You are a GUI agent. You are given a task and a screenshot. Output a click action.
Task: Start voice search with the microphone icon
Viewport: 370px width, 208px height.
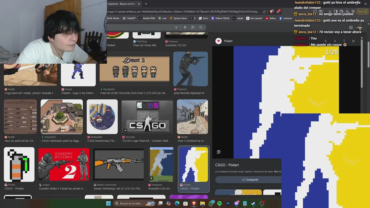[x=185, y=27]
